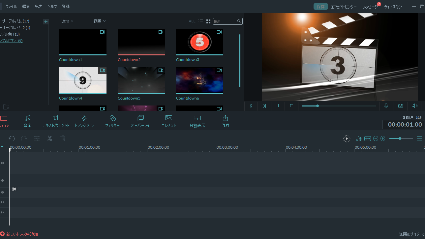
Task: Select the scissors split tool in toolbar
Action: tap(50, 138)
